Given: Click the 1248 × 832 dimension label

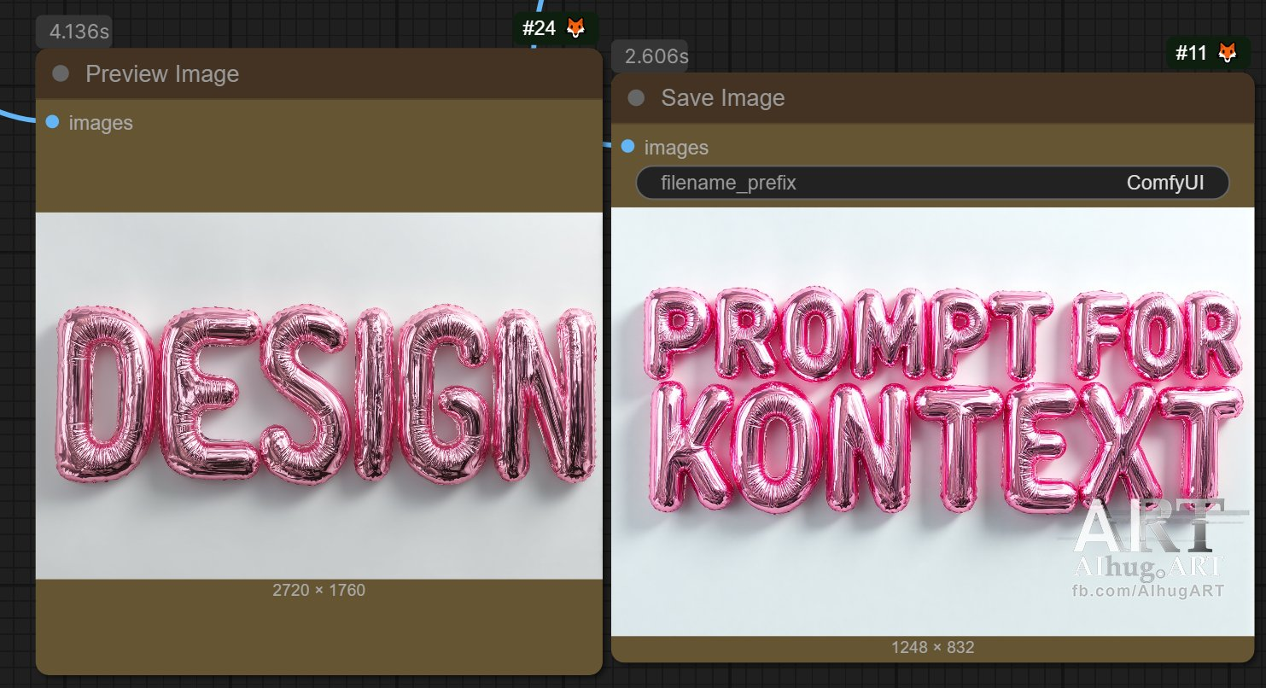Looking at the screenshot, I should click(932, 647).
